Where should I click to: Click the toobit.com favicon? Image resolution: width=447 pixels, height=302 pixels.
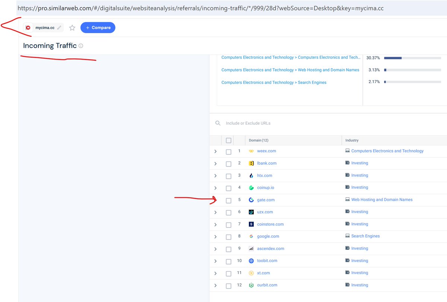tap(251, 261)
